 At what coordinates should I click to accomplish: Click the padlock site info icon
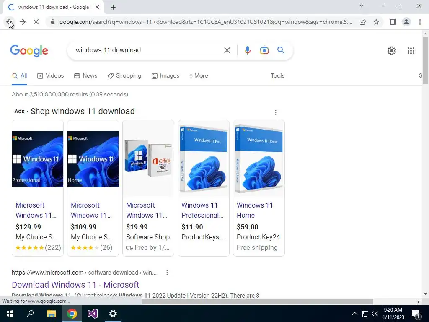[52, 22]
